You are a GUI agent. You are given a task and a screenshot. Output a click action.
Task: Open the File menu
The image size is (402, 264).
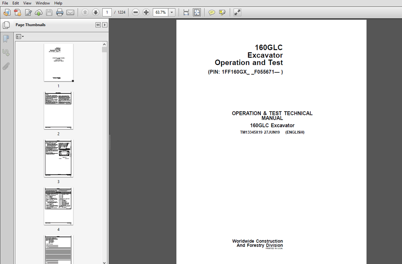pos(5,3)
